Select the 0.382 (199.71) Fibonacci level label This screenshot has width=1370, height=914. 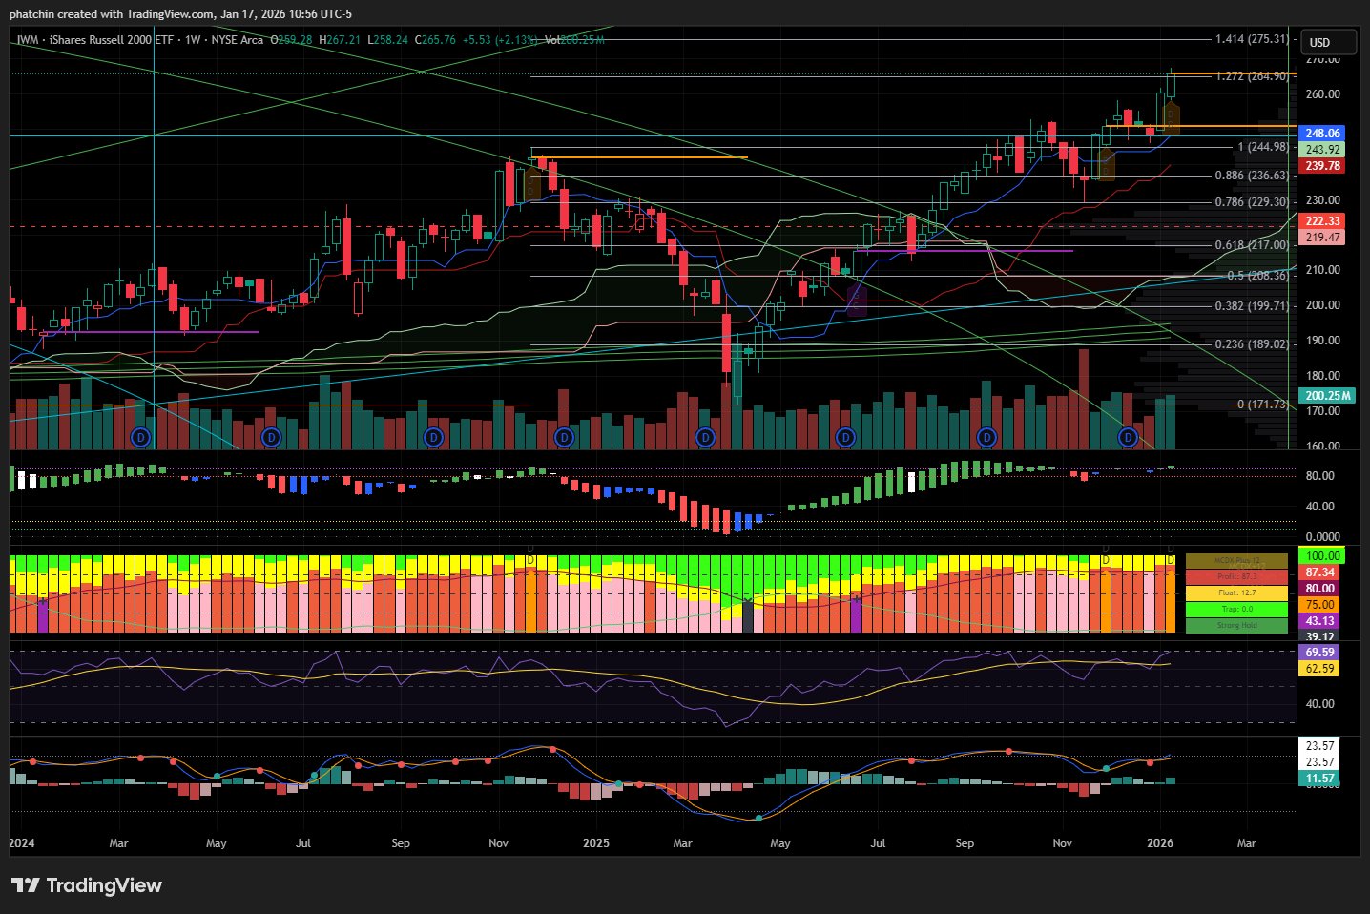(x=1252, y=306)
